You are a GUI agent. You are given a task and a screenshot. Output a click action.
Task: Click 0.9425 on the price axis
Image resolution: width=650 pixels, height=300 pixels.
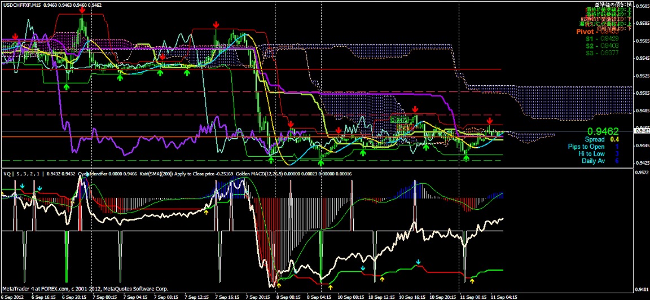(x=642, y=163)
